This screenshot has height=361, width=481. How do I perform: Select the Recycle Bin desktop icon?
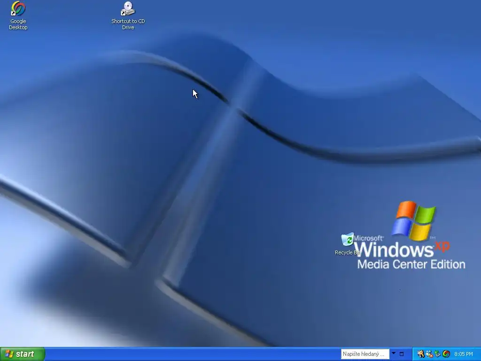348,244
